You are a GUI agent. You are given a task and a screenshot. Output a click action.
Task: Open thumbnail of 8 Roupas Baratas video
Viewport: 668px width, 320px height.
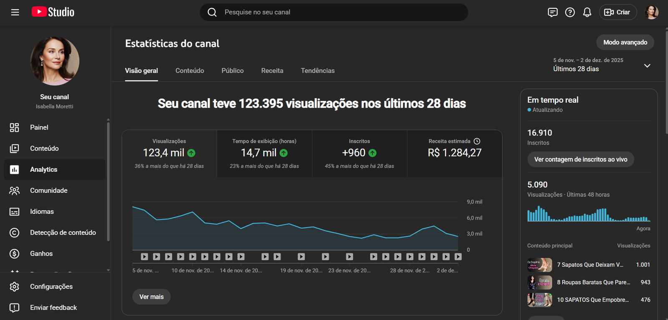click(x=540, y=282)
